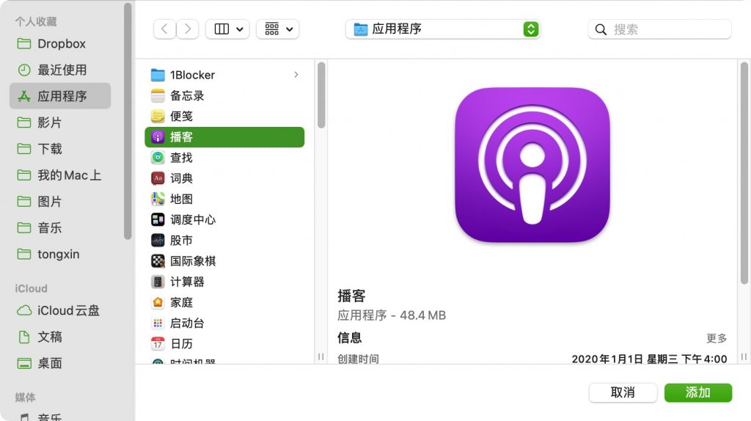Image resolution: width=751 pixels, height=421 pixels.
Task: Click the 文稿 document icon in sidebar
Action: (x=24, y=337)
